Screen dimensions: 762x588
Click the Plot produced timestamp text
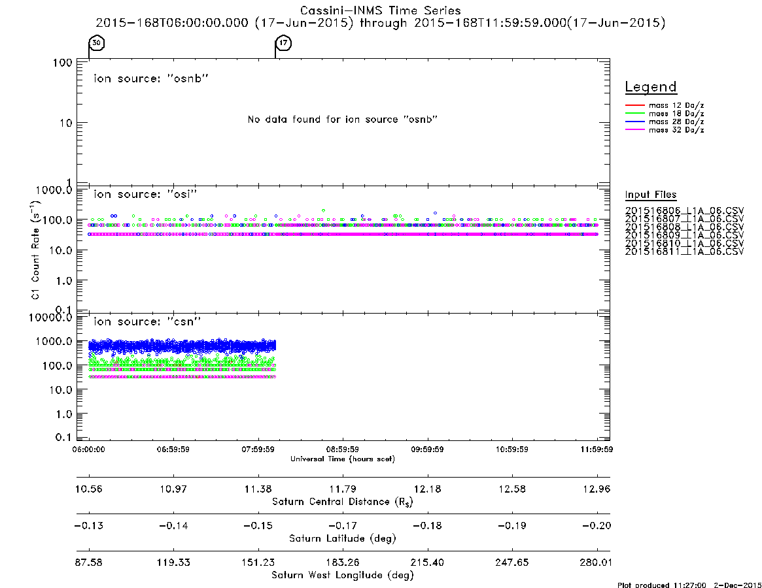[689, 585]
